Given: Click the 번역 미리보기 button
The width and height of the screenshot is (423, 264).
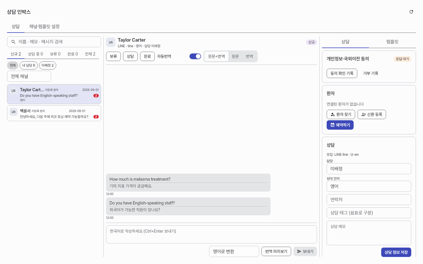Looking at the screenshot, I should pos(276,251).
